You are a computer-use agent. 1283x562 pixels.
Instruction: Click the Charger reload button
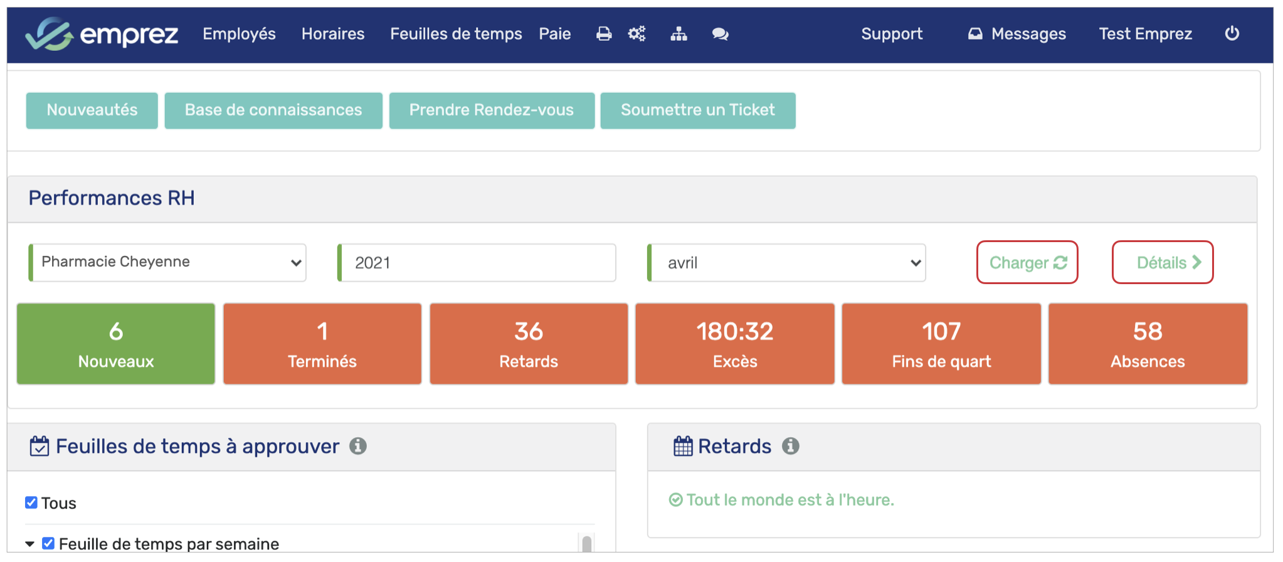click(1027, 262)
